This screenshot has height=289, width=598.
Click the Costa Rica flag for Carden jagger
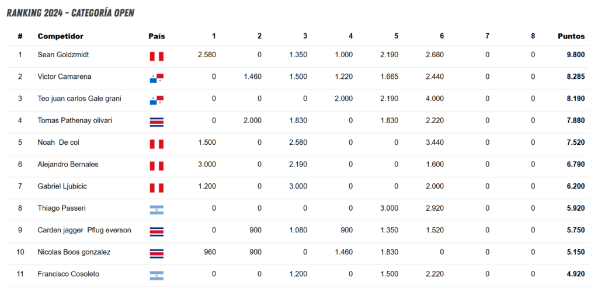coord(157,232)
